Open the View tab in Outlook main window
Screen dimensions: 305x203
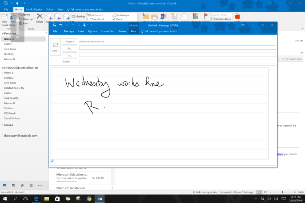pyautogui.click(x=60, y=9)
